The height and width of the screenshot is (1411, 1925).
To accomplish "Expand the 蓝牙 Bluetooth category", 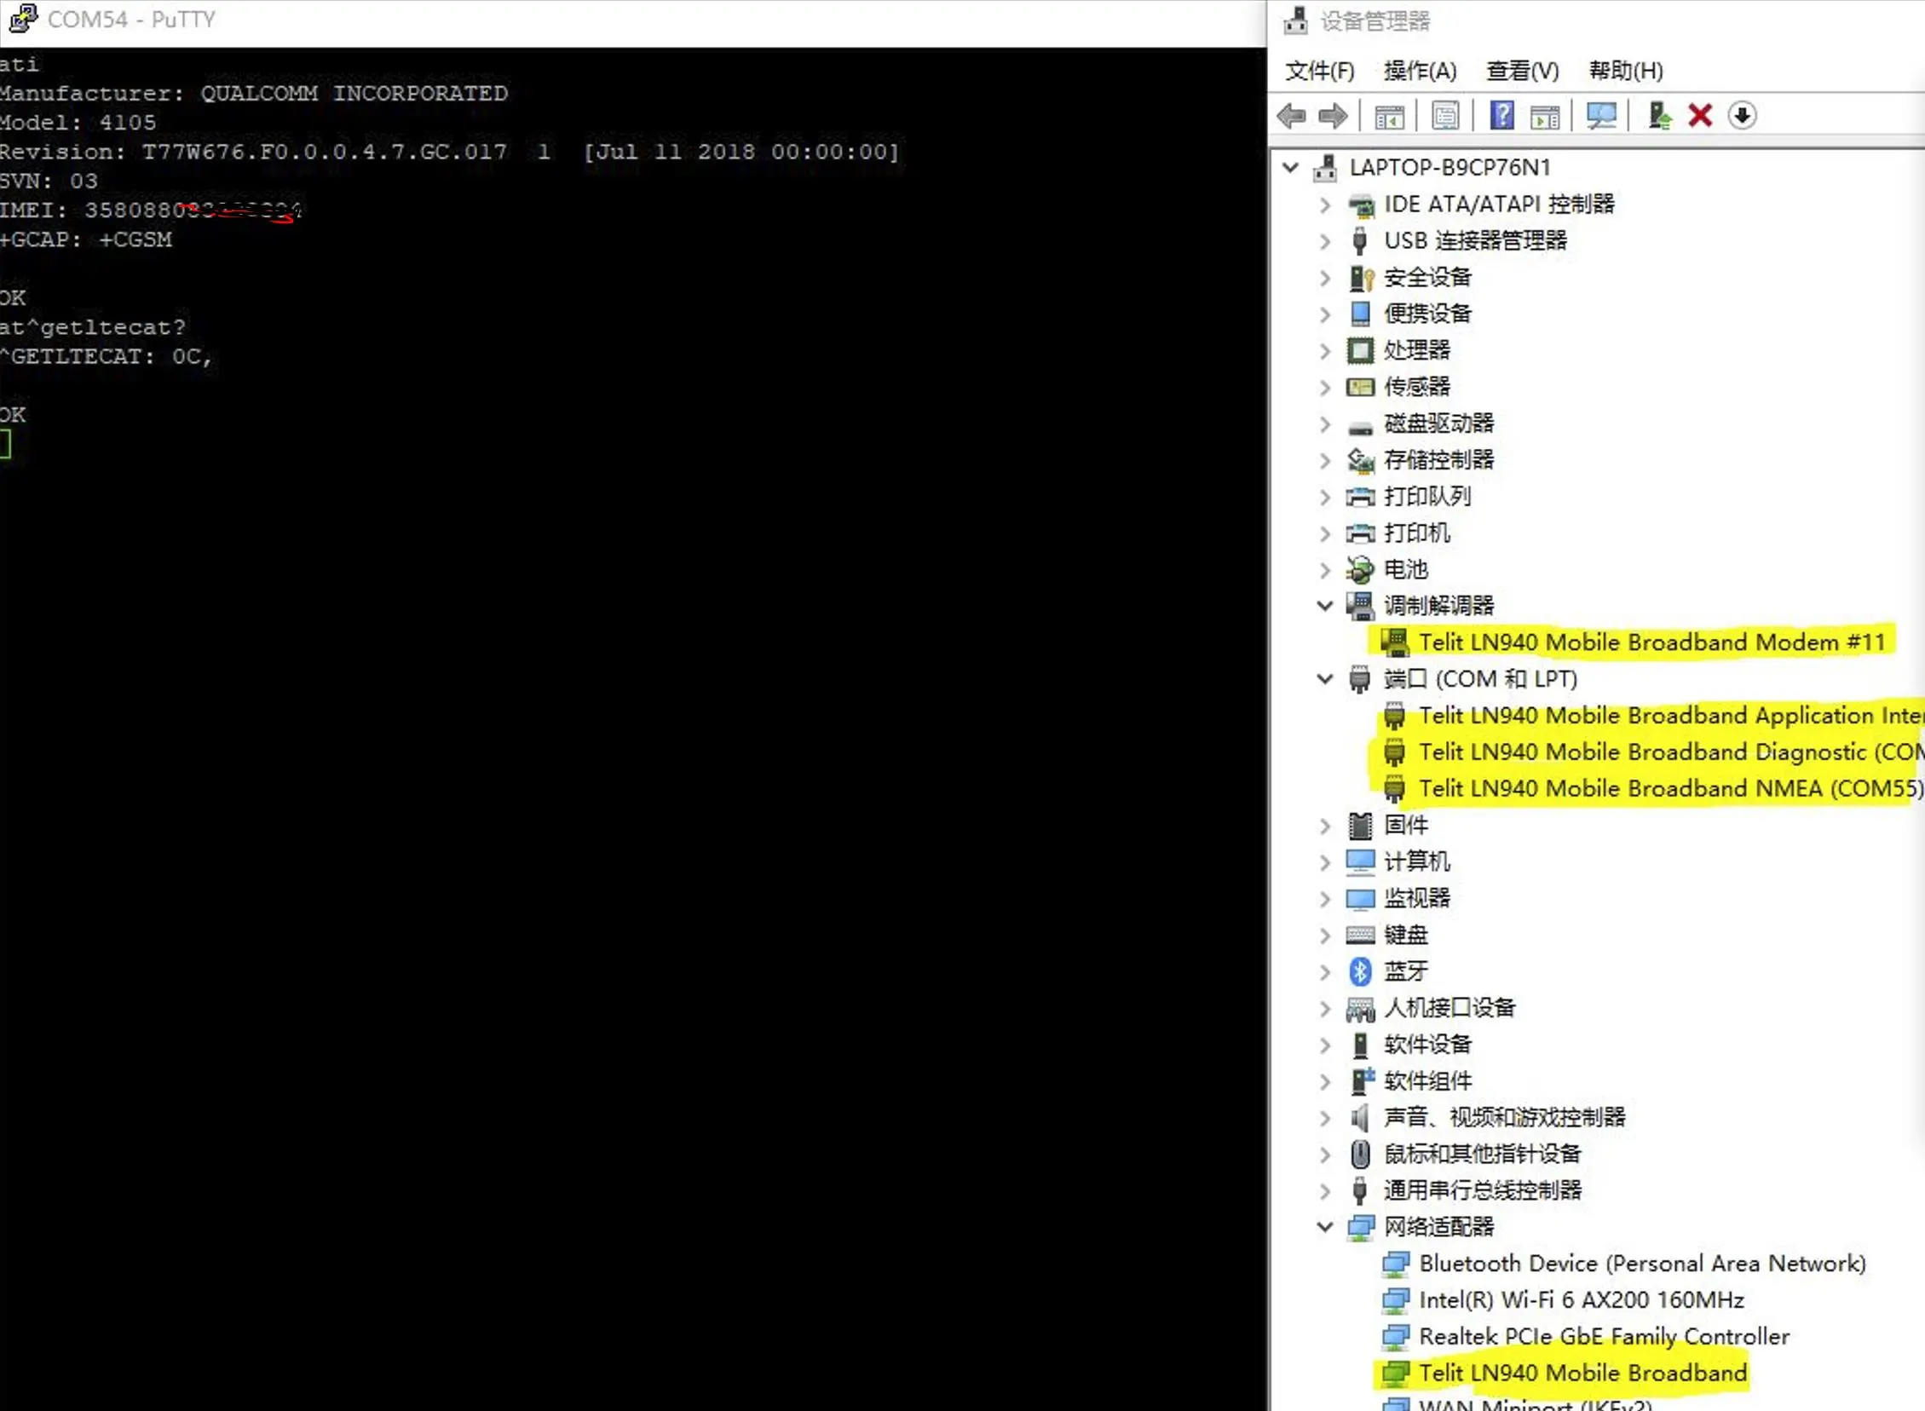I will 1324,971.
